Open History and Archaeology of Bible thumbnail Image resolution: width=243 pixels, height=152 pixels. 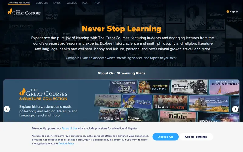coord(178,116)
